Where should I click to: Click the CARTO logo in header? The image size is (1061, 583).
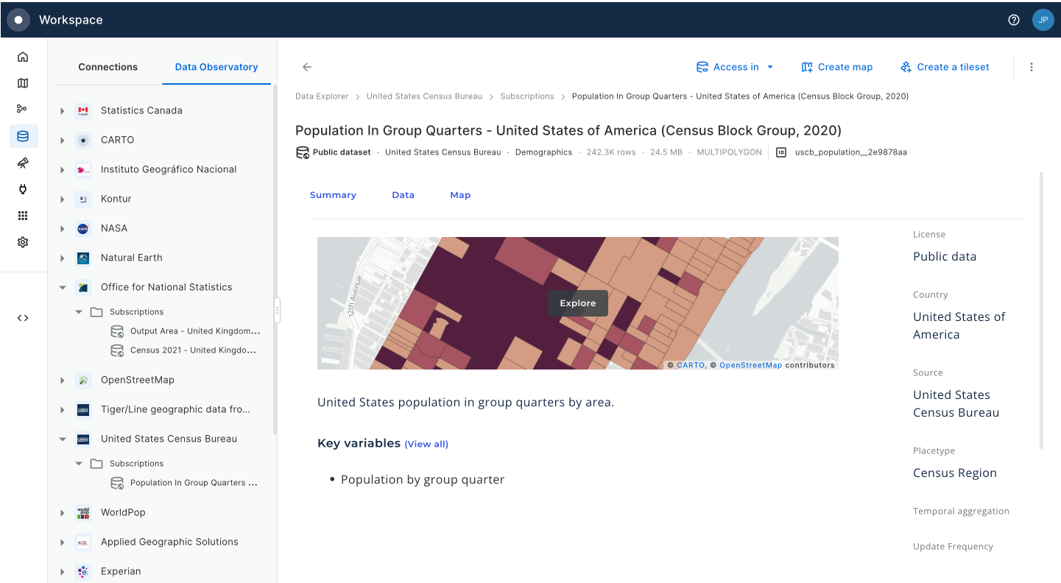click(18, 20)
